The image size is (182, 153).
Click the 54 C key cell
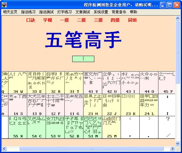coord(37,127)
